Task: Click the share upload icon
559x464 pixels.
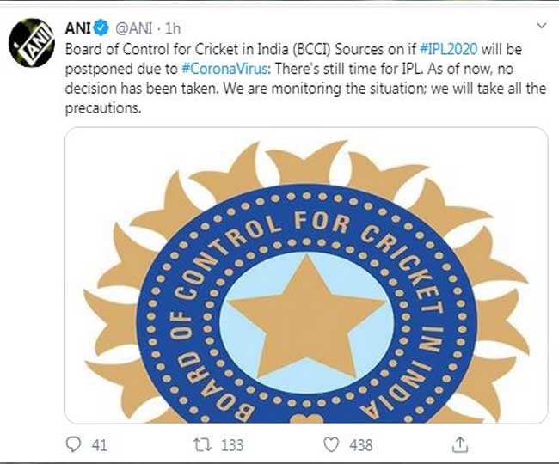Action: [x=460, y=444]
